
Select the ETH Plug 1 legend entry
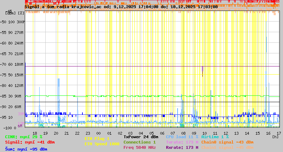(x=97, y=139)
